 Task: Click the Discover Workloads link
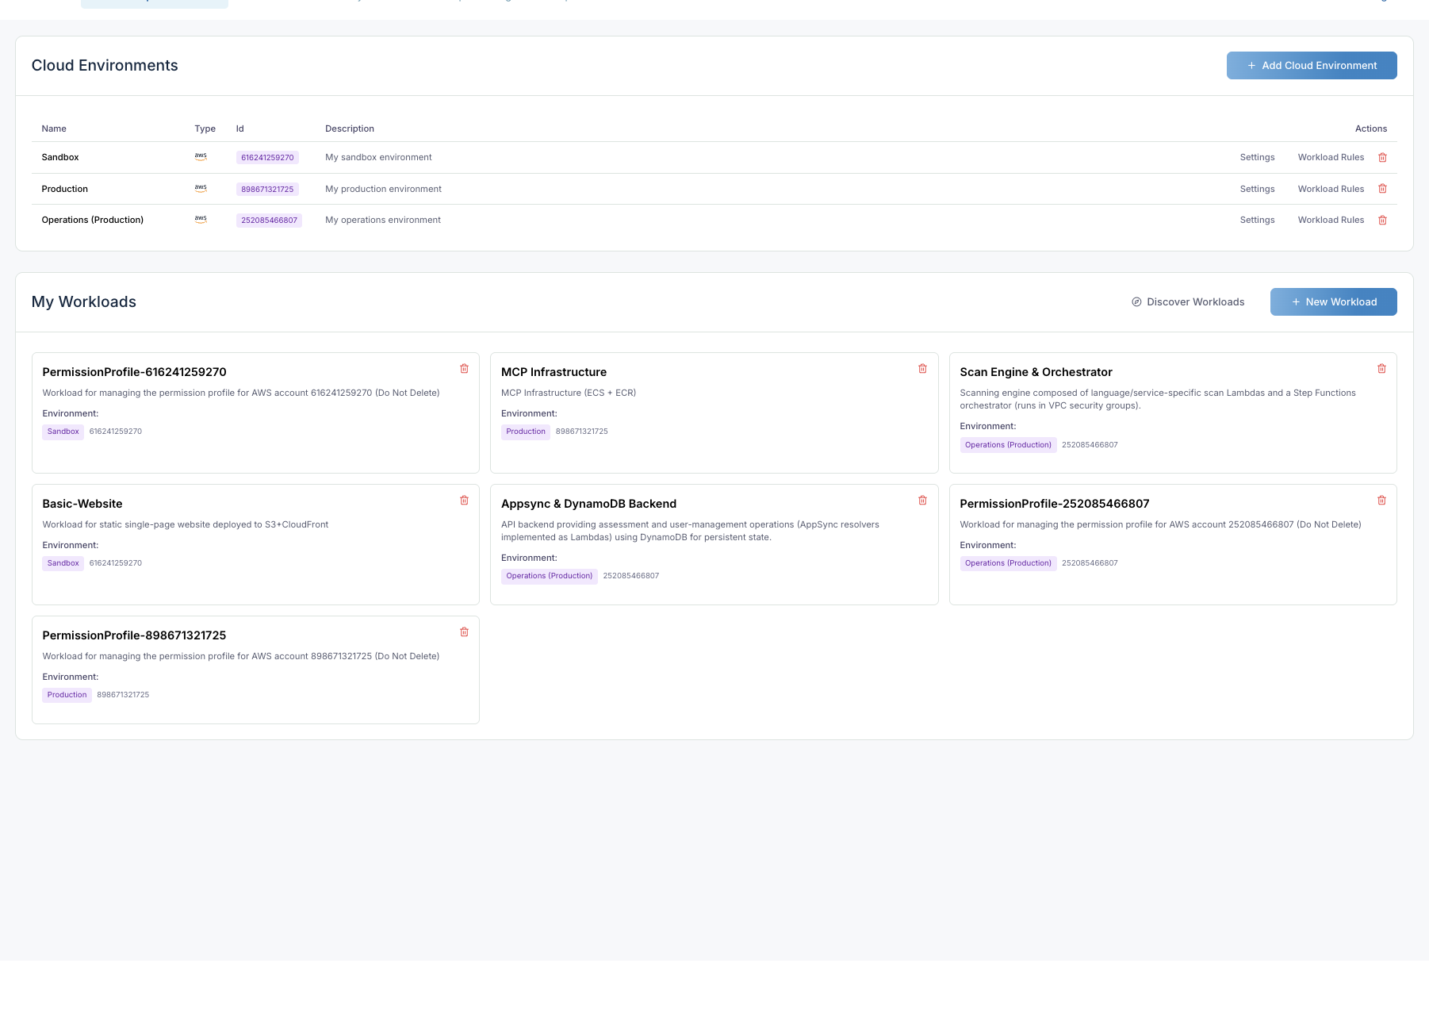[x=1195, y=301]
